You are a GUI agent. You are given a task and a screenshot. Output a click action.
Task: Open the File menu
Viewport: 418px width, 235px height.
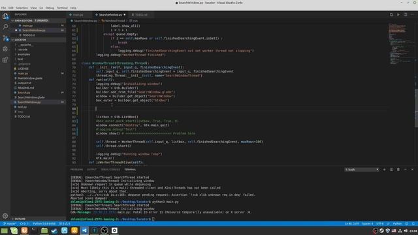[x=3, y=8]
